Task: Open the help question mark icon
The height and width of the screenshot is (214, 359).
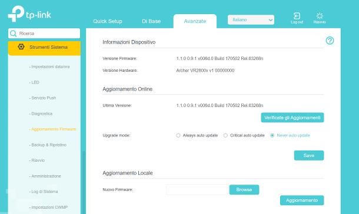Action: (330, 41)
